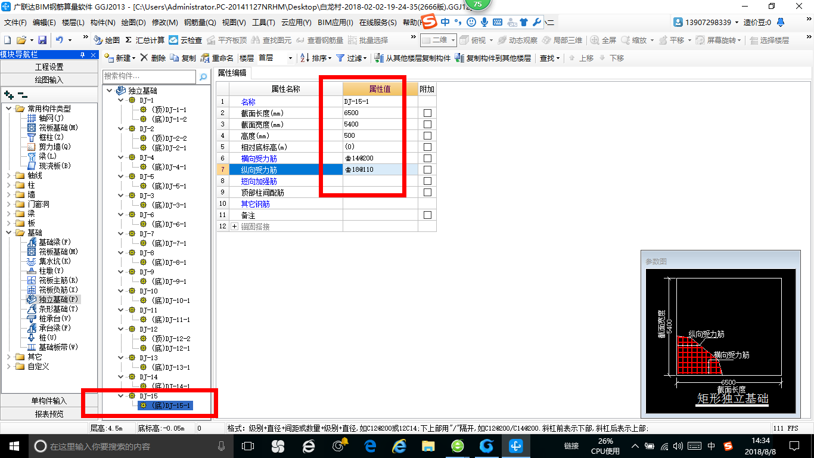The width and height of the screenshot is (814, 458).
Task: Save the project with the floppy disk icon
Action: 42,40
